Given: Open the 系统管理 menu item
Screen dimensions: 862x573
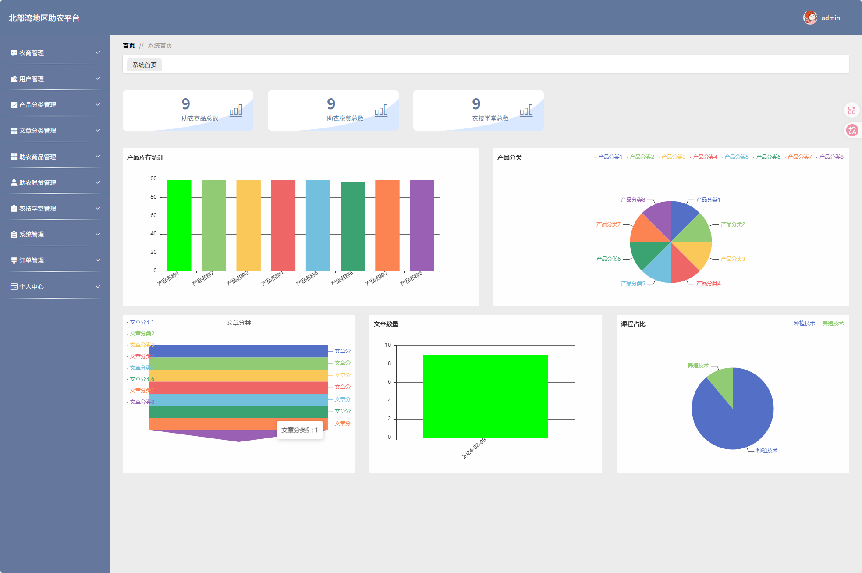Looking at the screenshot, I should (55, 234).
